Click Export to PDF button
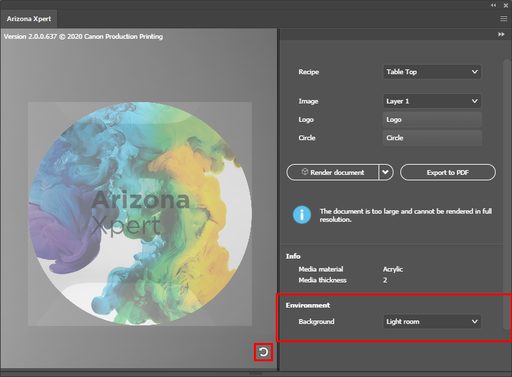This screenshot has height=377, width=512. (x=448, y=172)
